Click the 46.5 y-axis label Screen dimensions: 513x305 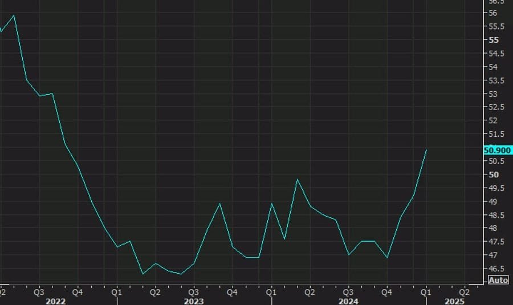[495, 269]
